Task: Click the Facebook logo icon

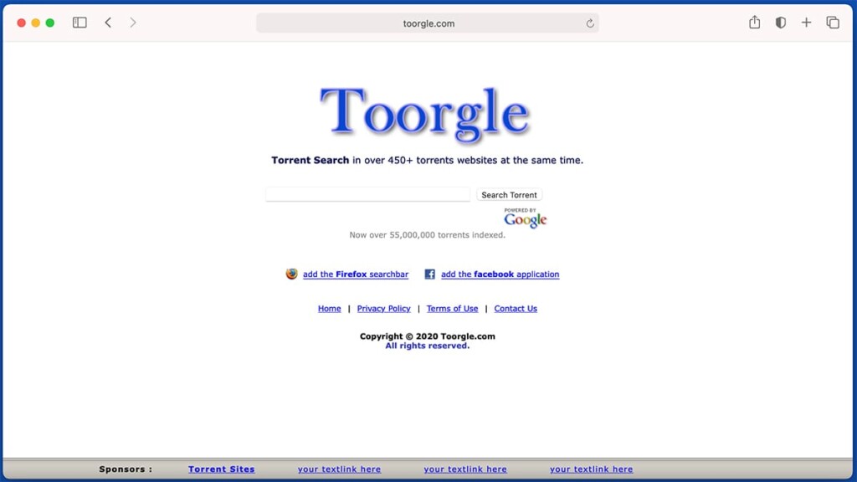Action: pos(430,274)
